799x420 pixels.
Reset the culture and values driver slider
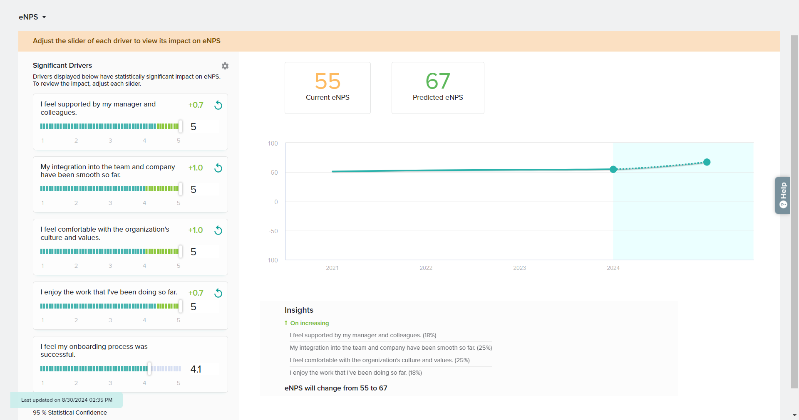tap(218, 230)
